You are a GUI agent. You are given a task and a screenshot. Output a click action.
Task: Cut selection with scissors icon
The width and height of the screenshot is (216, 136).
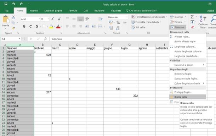click(13, 17)
